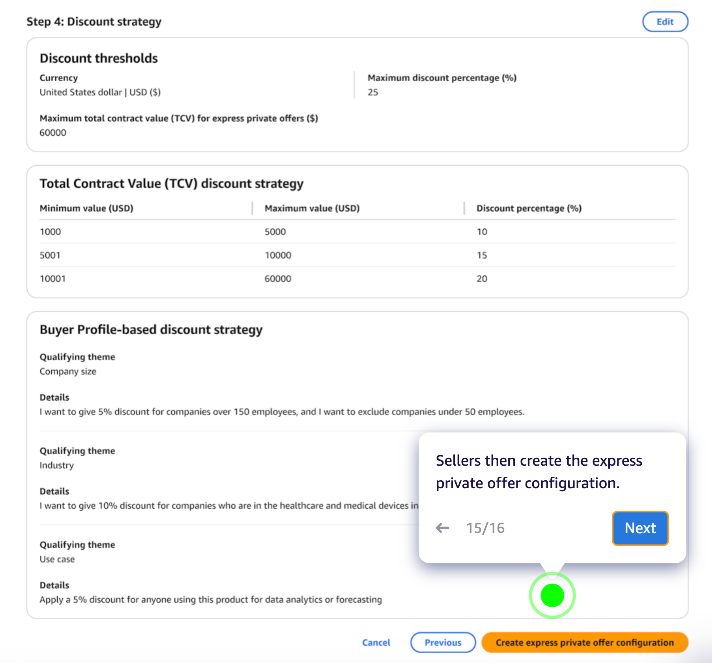Click the Maximum value (USD) column header
The image size is (712, 663).
point(312,208)
